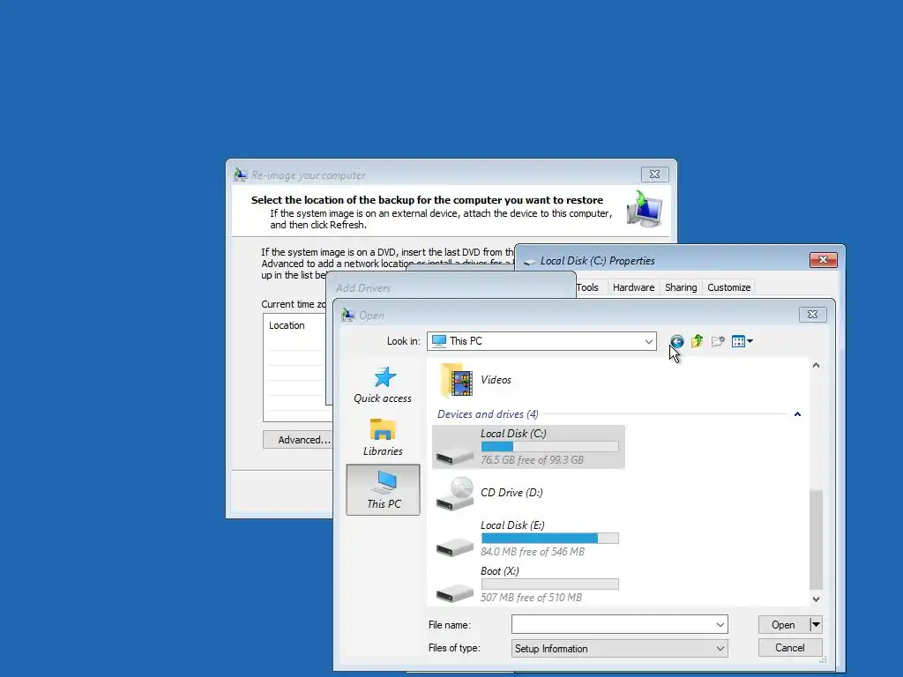Click the file list scrollbar thumb
This screenshot has height=677, width=903.
coord(816,539)
